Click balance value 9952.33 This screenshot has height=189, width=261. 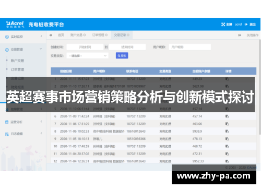[198, 161]
